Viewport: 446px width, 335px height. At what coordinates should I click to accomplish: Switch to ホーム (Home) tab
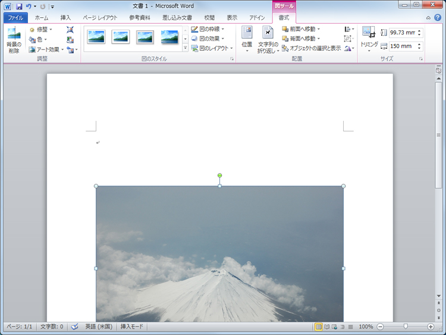[42, 18]
